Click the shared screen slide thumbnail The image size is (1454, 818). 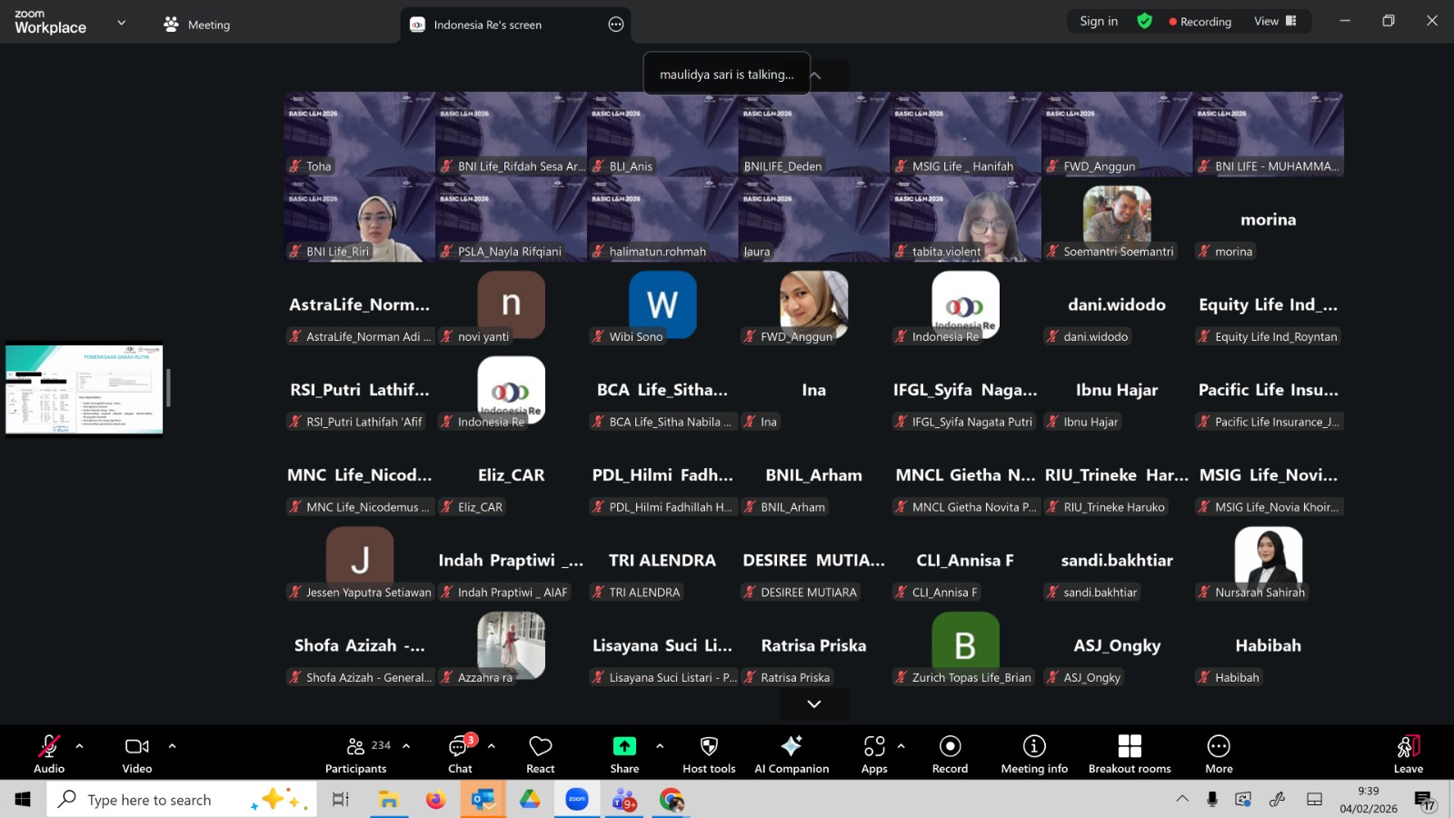[x=85, y=389]
